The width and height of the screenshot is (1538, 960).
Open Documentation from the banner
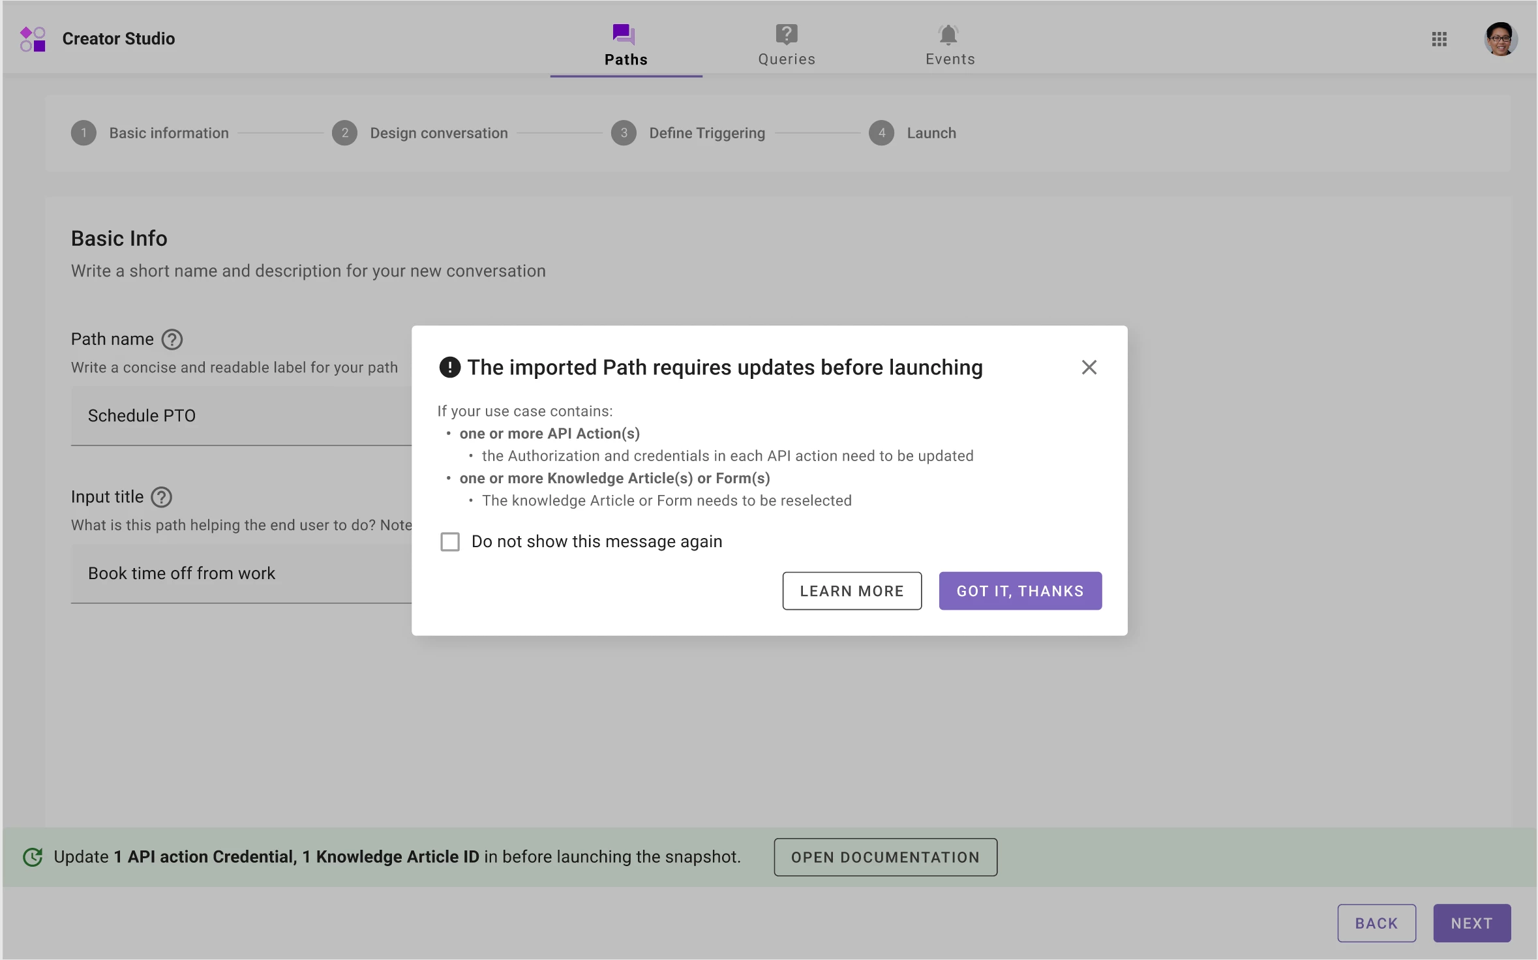[885, 857]
